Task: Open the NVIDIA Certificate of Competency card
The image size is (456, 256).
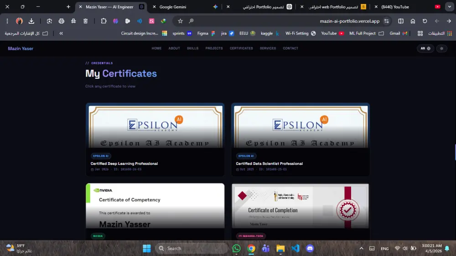Action: click(x=155, y=211)
